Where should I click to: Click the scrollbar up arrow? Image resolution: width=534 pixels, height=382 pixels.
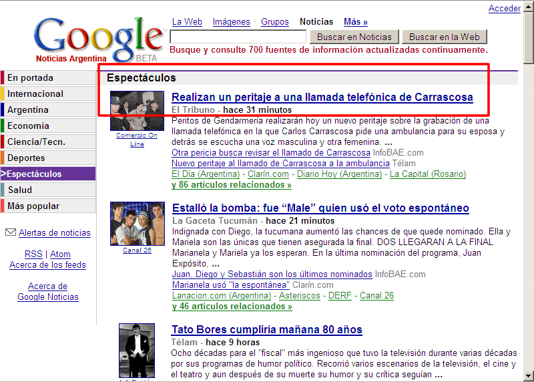coord(529,7)
